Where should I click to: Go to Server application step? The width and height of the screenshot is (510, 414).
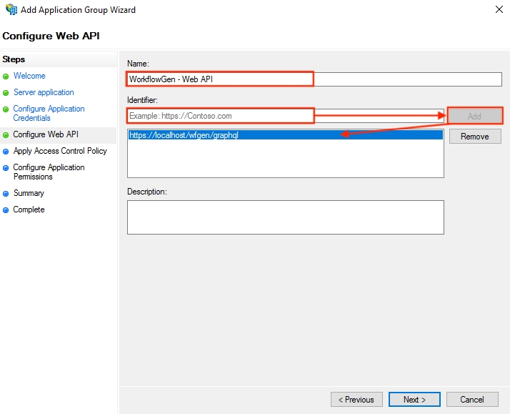click(x=44, y=92)
